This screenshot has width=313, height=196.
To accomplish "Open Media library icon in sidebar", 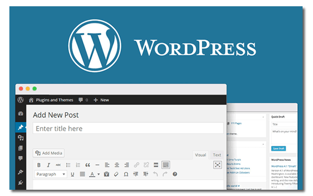I will pos(20,138).
